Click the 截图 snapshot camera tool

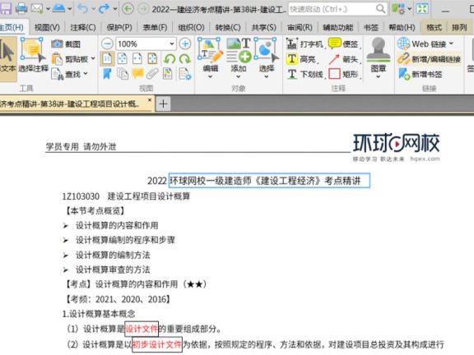coord(66,44)
